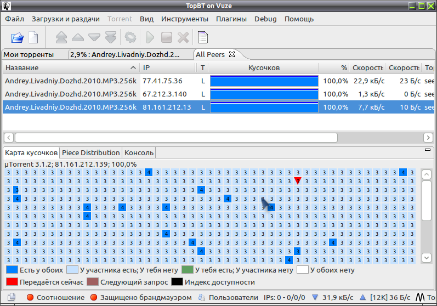Remove torrent with X icon

tap(183, 38)
